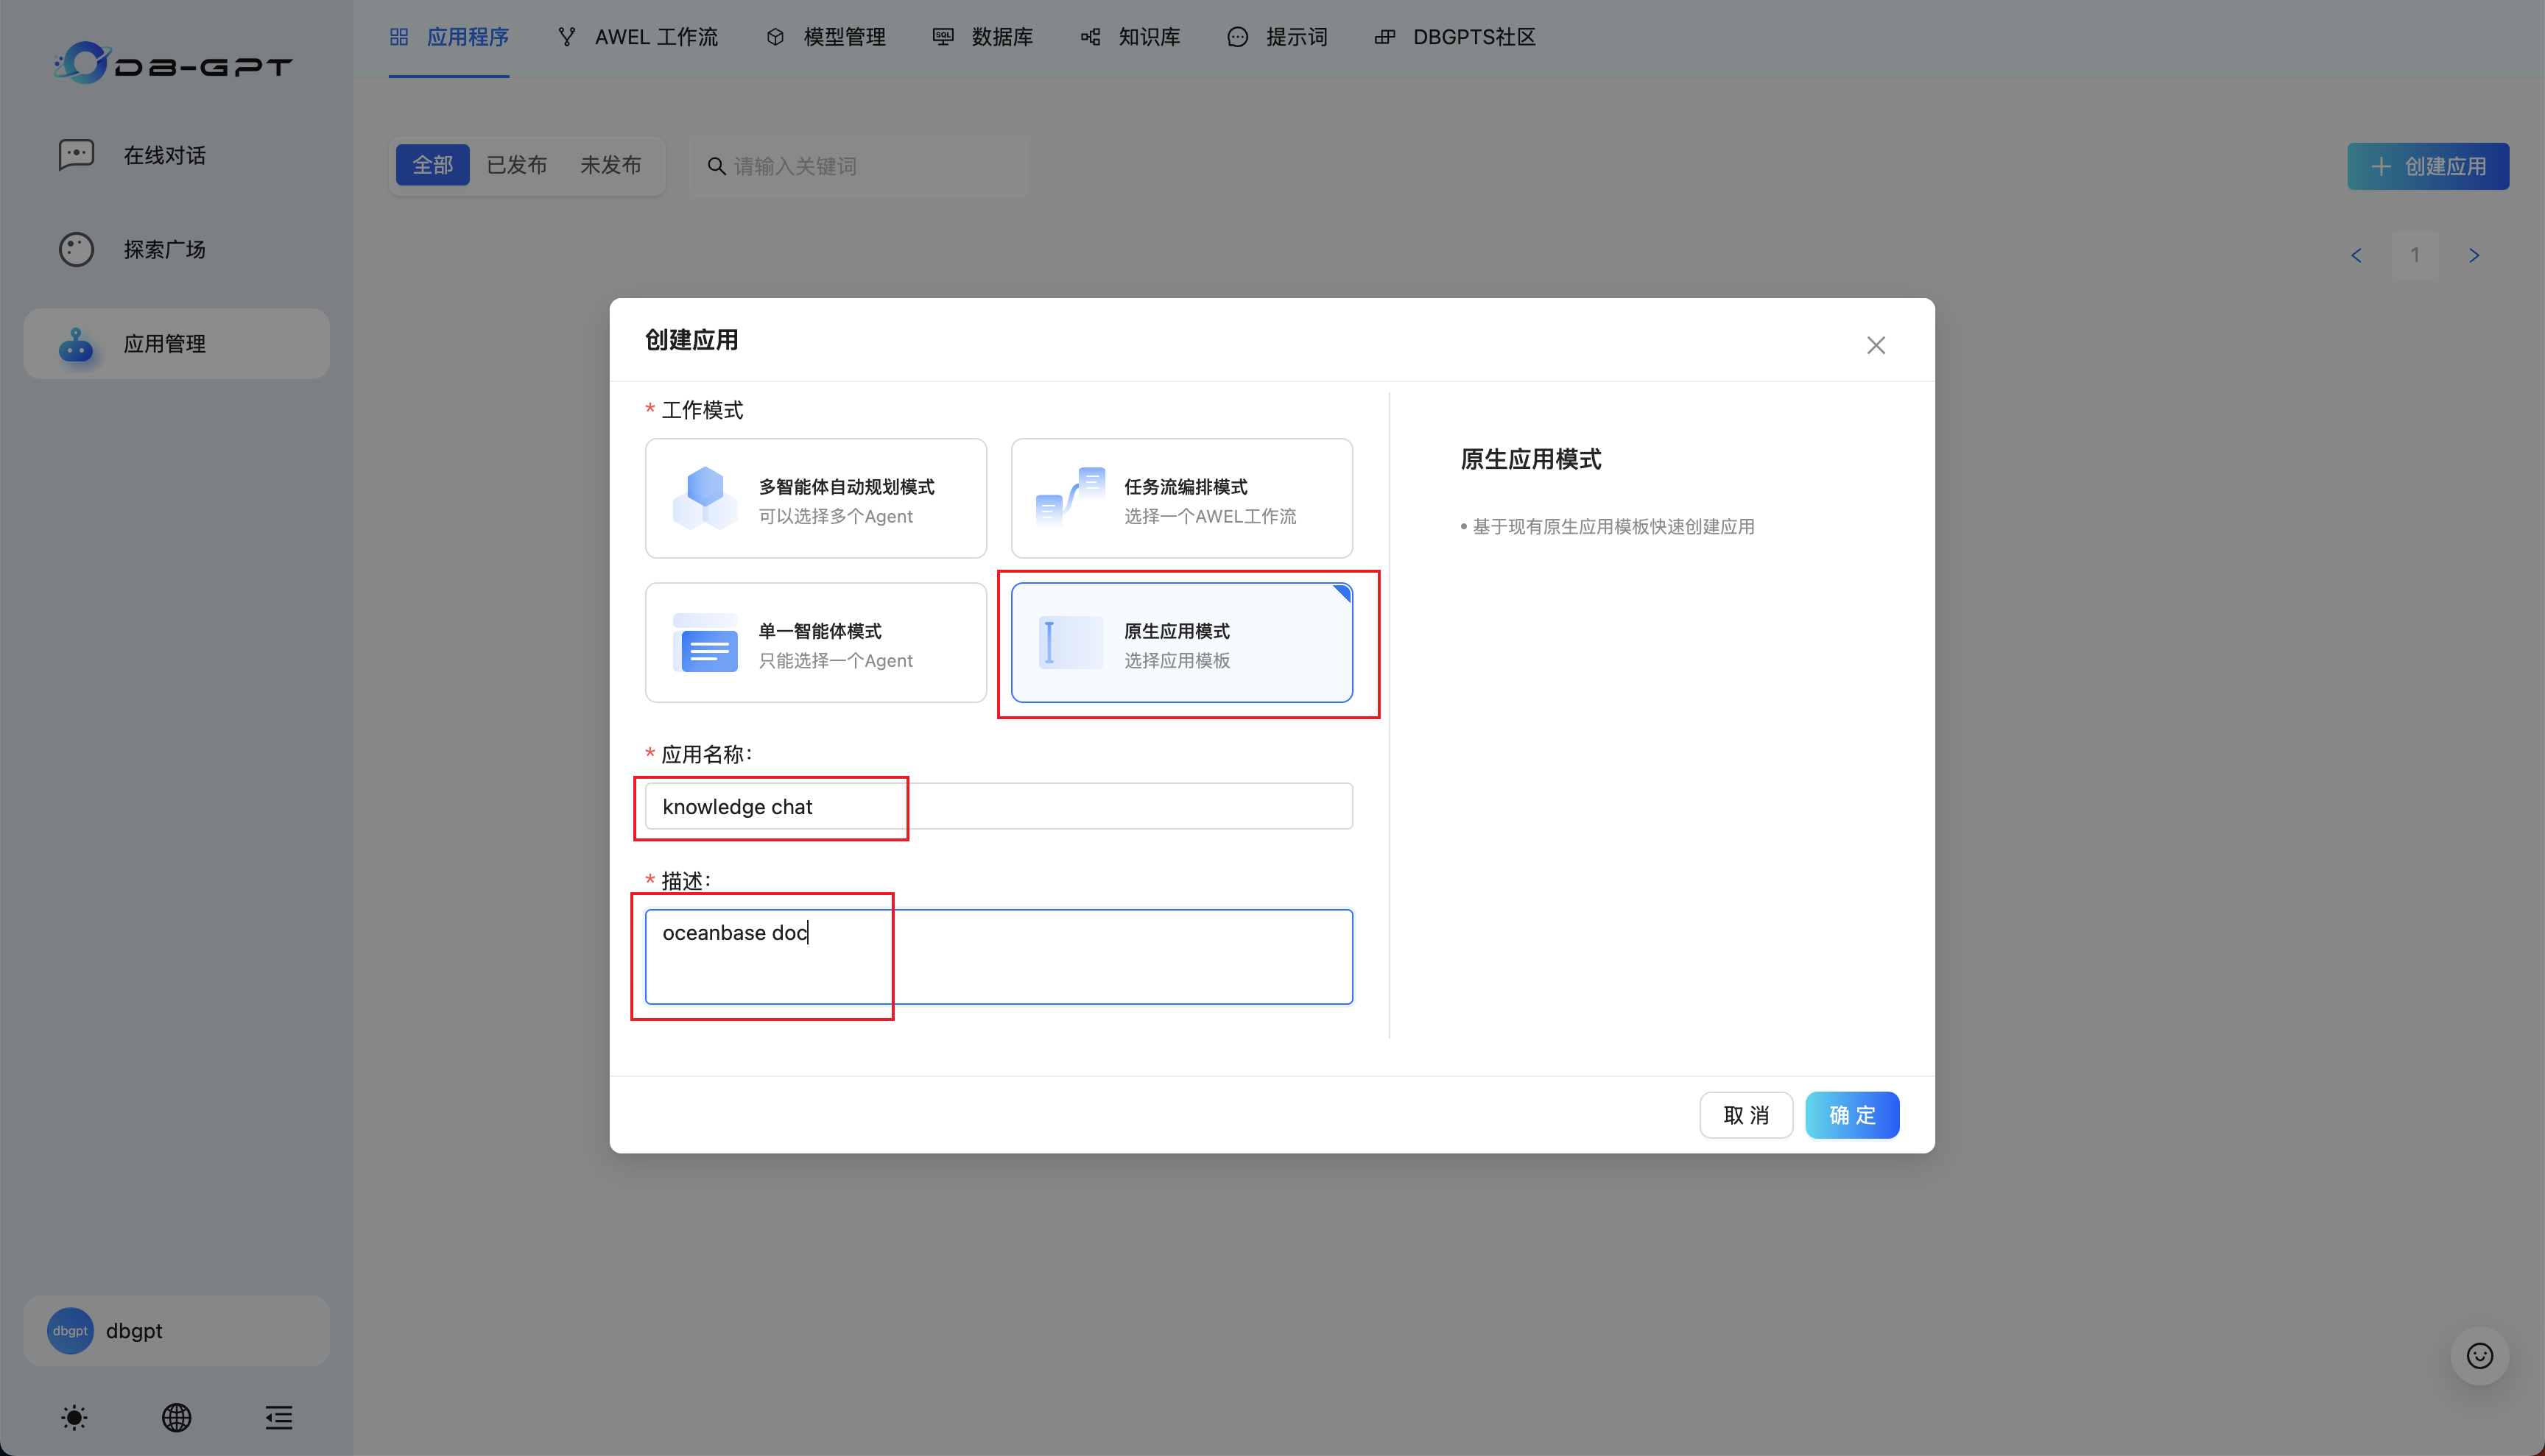2545x1456 pixels.
Task: Open 在线对话 from the sidebar
Action: click(165, 155)
